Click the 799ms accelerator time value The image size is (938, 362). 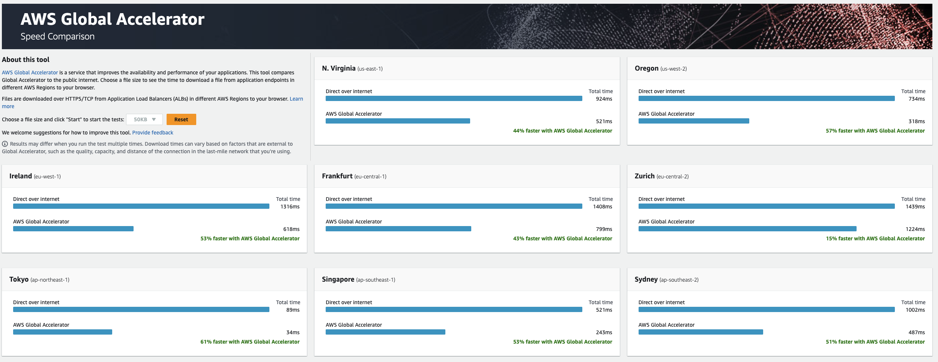point(604,229)
